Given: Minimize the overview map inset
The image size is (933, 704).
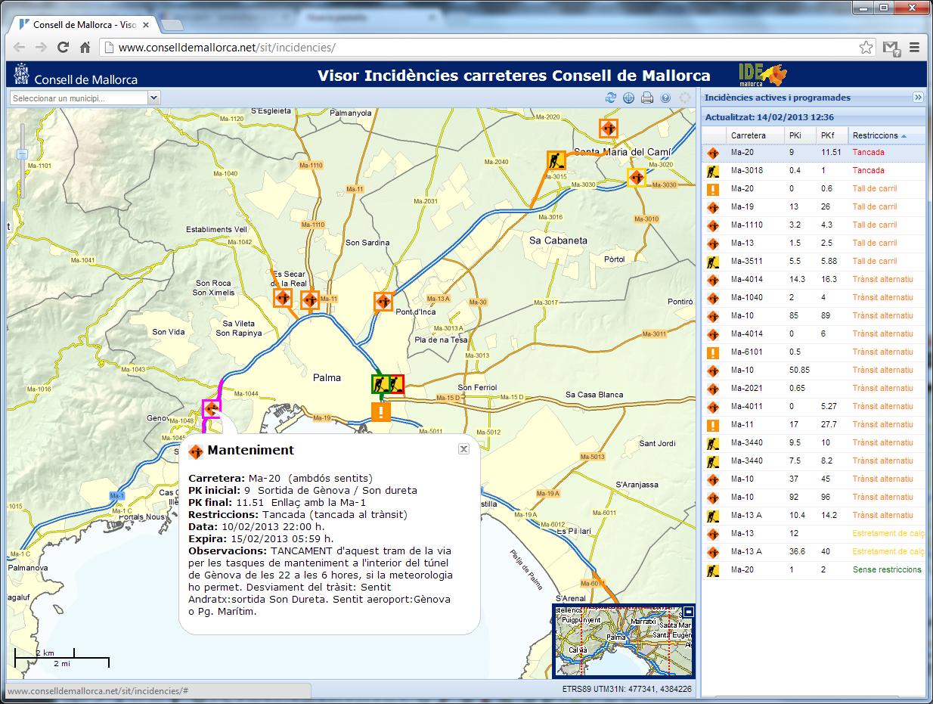Looking at the screenshot, I should [x=689, y=611].
